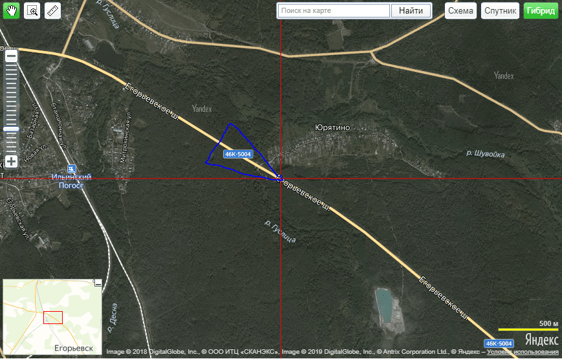Click the Найти search button
562x359 pixels.
[x=411, y=11]
